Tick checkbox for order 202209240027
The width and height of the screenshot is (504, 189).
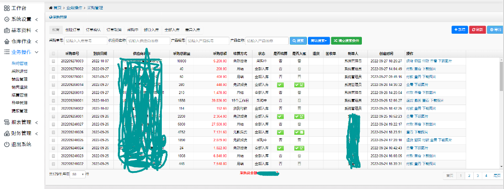[53, 124]
